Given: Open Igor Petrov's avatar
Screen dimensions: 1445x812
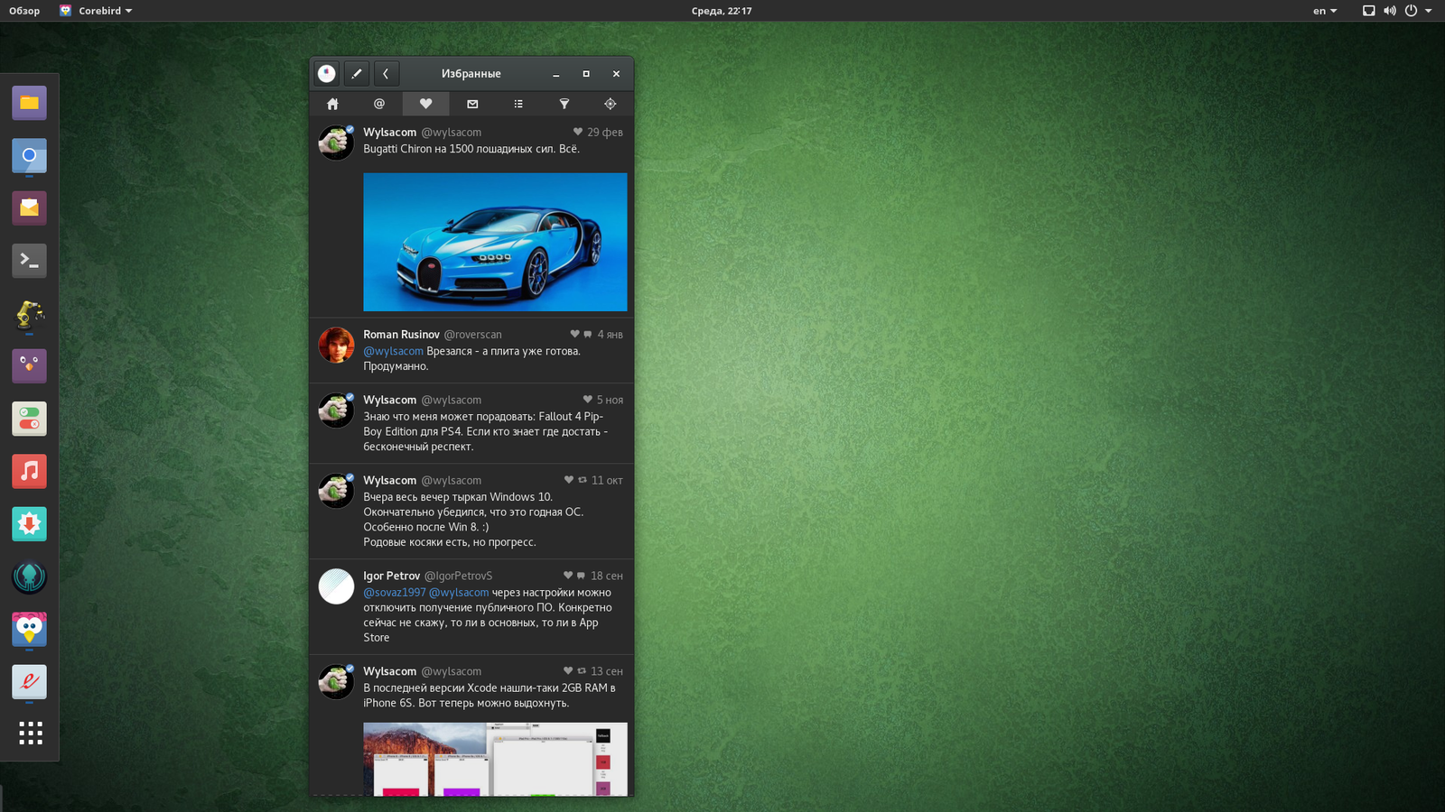Looking at the screenshot, I should pyautogui.click(x=336, y=586).
